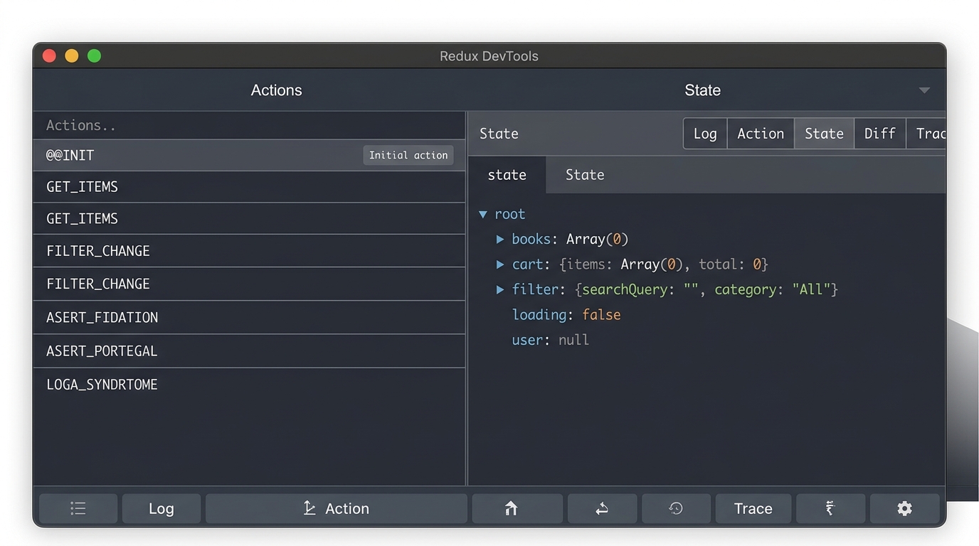Click the 'loading: false' entry
The image size is (979, 546).
coord(566,315)
